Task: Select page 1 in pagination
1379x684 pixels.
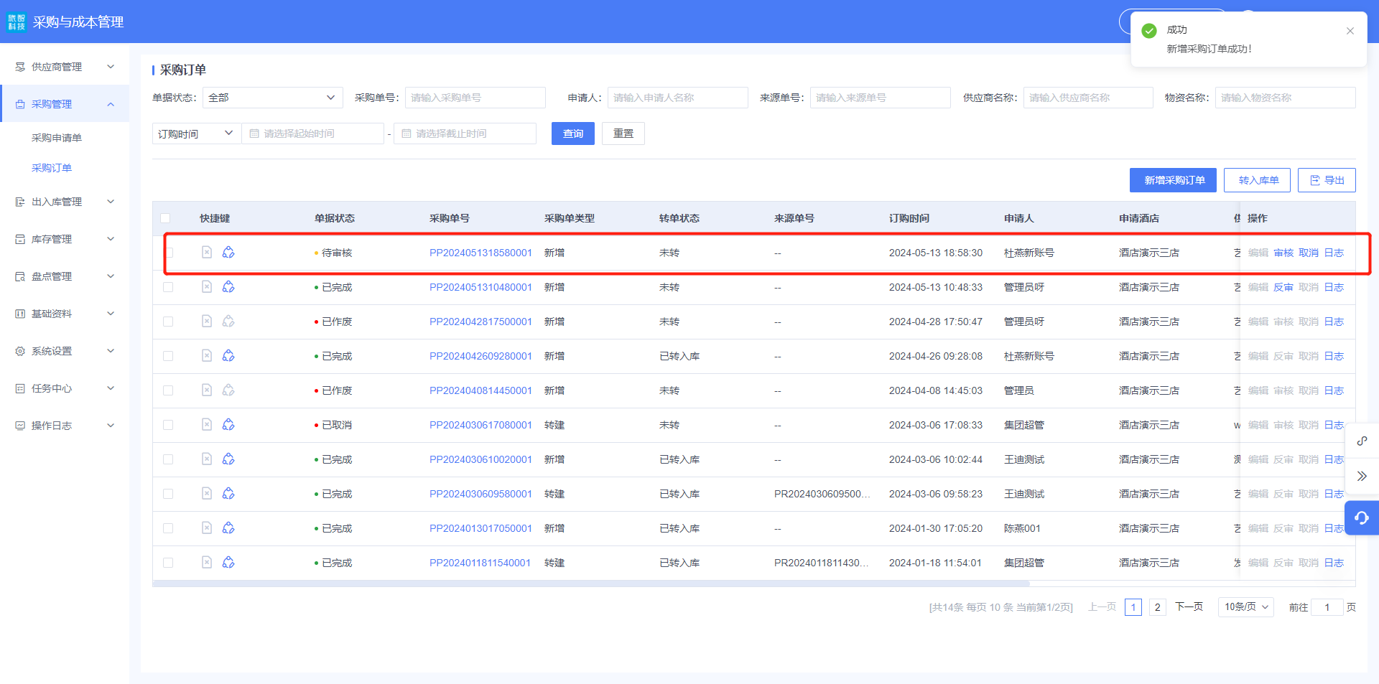Action: click(x=1133, y=607)
